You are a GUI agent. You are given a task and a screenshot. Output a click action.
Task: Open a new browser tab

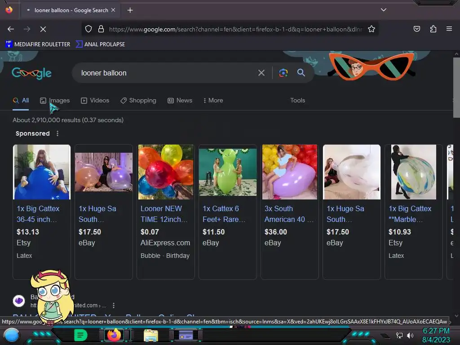click(130, 10)
